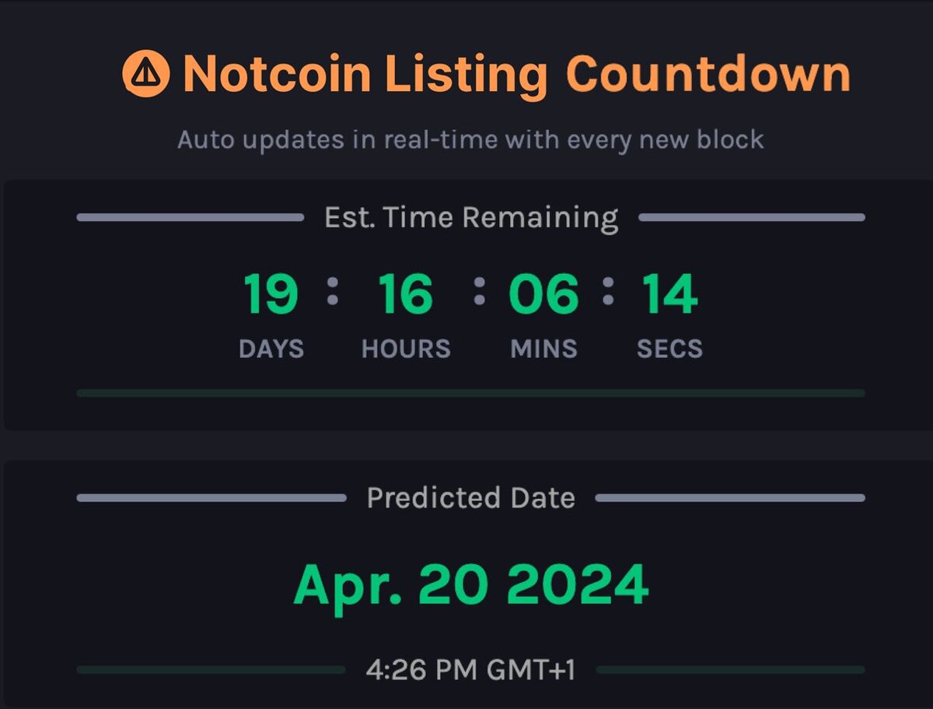The height and width of the screenshot is (709, 933).
Task: Click the HOURS unit label
Action: click(406, 349)
